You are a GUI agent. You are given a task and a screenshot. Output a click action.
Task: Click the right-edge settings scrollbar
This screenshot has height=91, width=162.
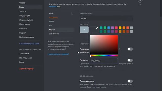tap(161, 8)
